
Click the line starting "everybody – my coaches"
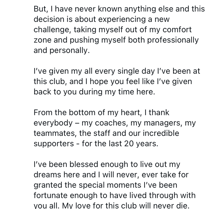click(x=115, y=123)
